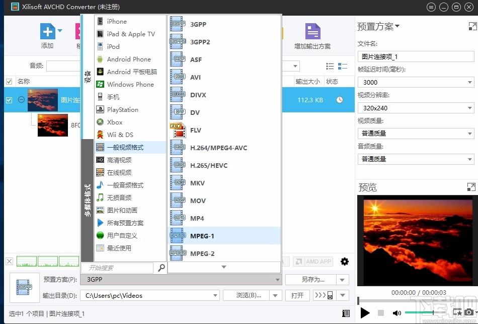Screen dimensions: 478x324
Task: Select the DV format
Action: (224, 113)
